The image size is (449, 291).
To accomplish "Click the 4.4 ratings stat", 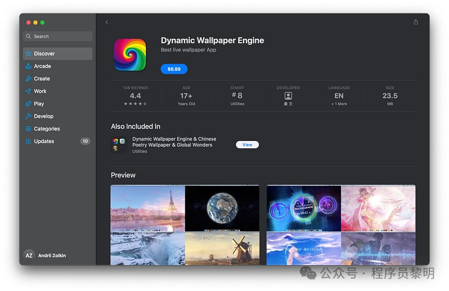I will click(135, 96).
